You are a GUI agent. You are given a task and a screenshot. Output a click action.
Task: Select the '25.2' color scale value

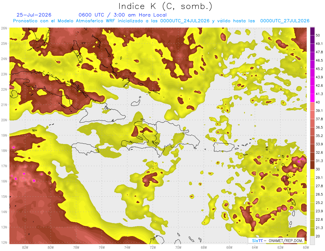point(319,203)
